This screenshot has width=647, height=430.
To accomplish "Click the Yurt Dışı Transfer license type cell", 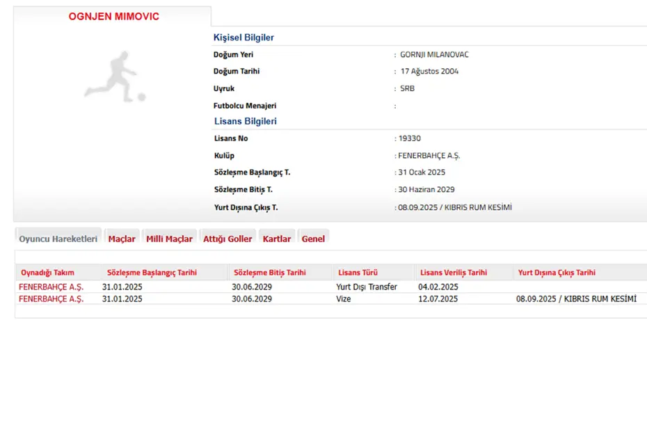I will point(367,287).
